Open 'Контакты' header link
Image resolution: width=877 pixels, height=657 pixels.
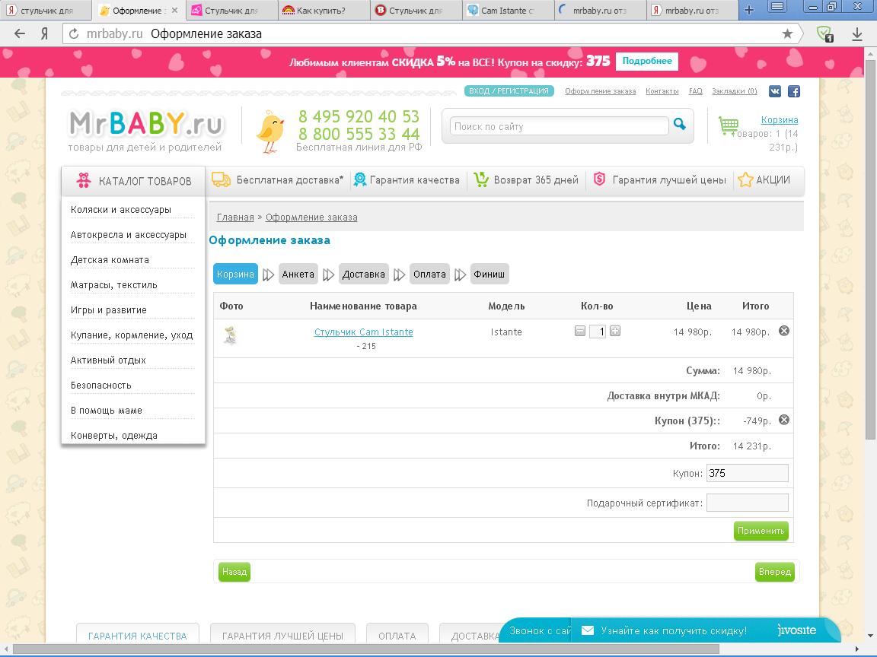click(662, 91)
